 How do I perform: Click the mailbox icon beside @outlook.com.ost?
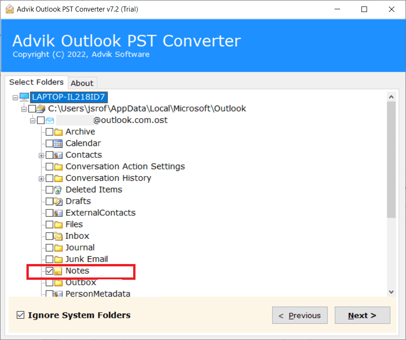click(x=50, y=120)
